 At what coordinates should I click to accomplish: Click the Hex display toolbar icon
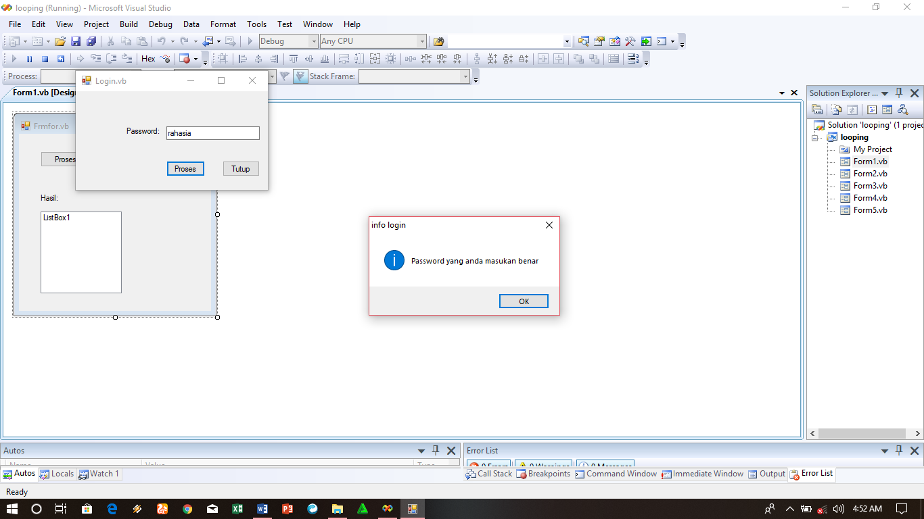pos(147,59)
